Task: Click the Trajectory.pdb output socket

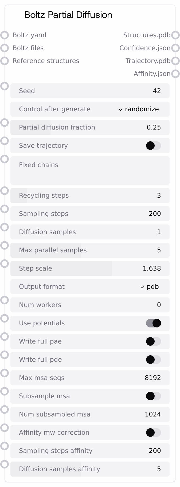Action: (x=175, y=61)
